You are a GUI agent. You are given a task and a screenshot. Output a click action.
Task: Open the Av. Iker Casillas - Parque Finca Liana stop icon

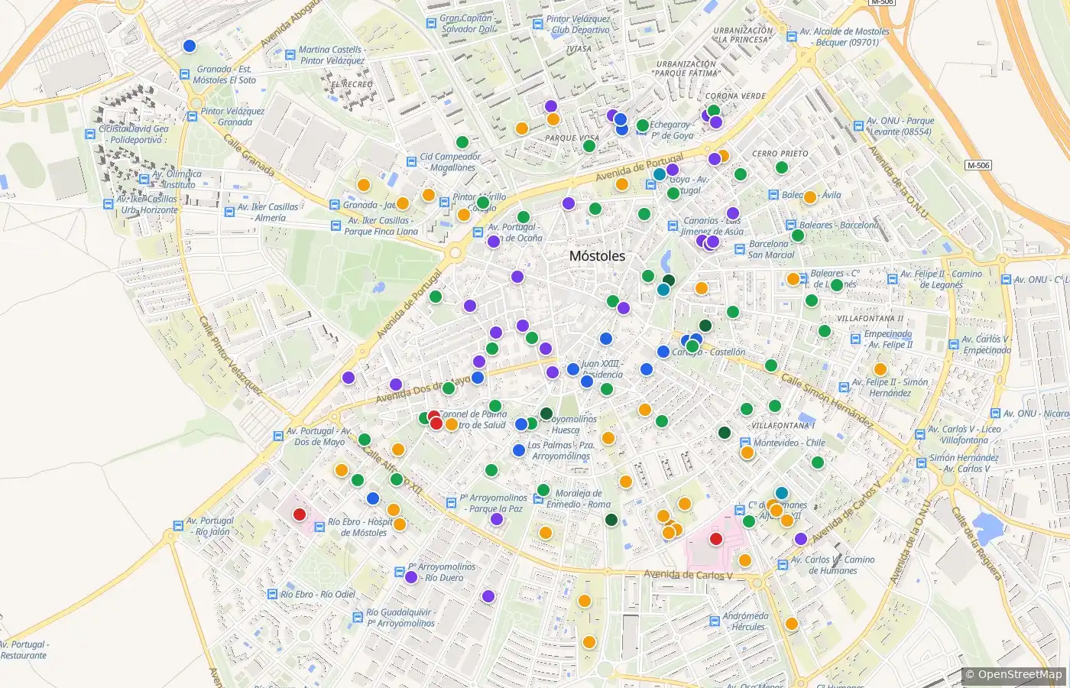point(336,226)
